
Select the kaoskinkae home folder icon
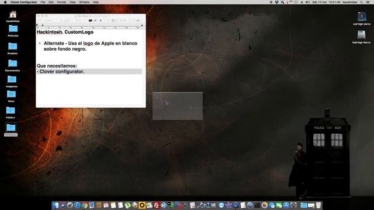click(x=13, y=15)
